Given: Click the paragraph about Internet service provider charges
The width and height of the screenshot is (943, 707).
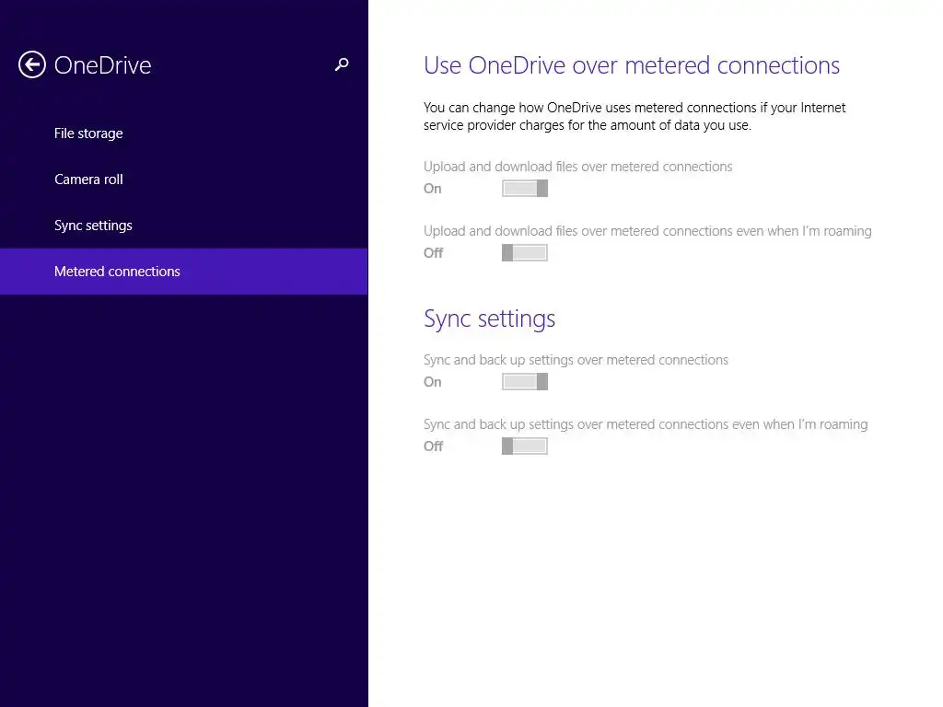Looking at the screenshot, I should [x=634, y=117].
